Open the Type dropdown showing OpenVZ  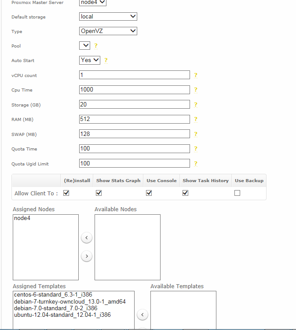click(108, 31)
